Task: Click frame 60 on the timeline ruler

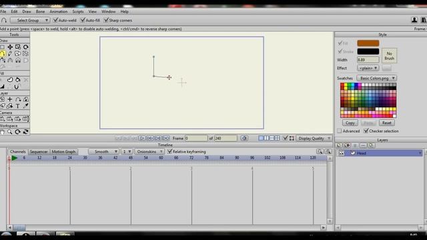Action: (x=161, y=158)
